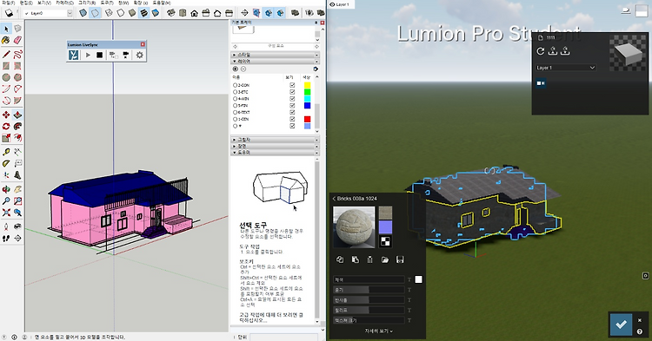Screen dimensions: 652x341
Task: Load a material file with folder icon
Action: coord(385,259)
